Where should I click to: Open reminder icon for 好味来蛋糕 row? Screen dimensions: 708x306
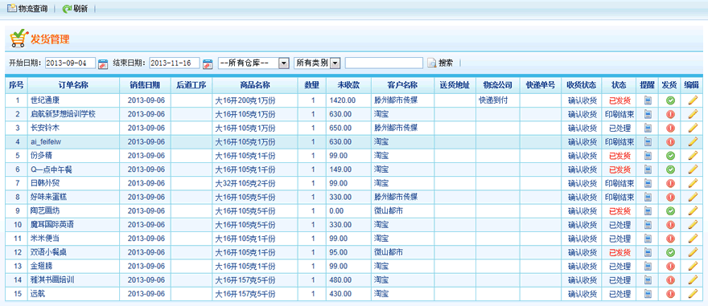point(648,197)
